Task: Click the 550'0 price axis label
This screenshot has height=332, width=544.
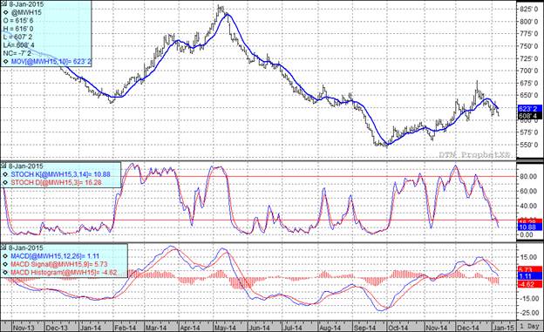Action: click(x=528, y=145)
